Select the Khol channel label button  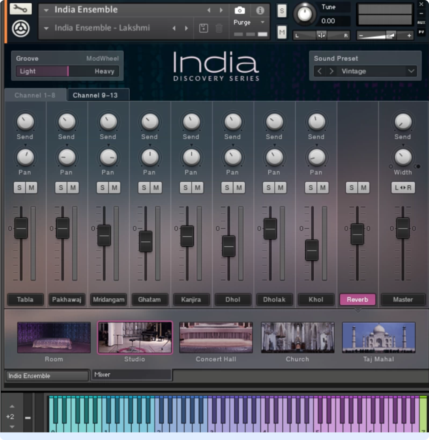pos(316,299)
